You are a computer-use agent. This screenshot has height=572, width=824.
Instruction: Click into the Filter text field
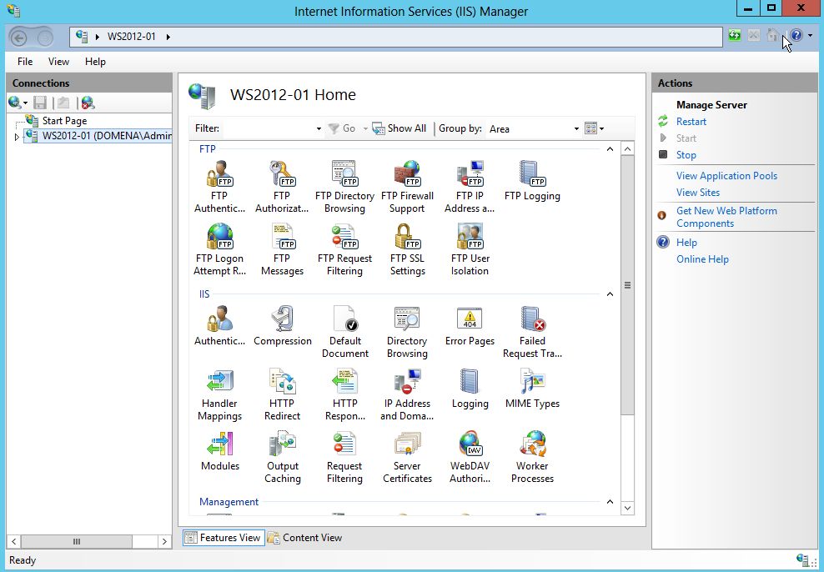click(268, 128)
